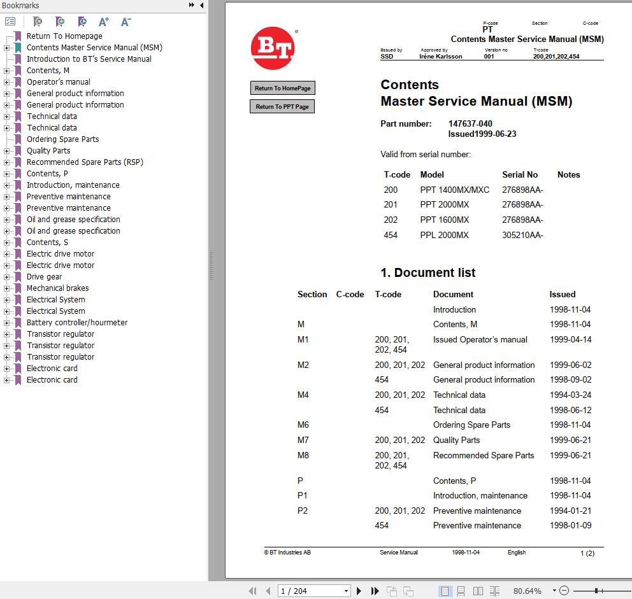Switch to continuous facing layout
The height and width of the screenshot is (599, 632).
(494, 591)
